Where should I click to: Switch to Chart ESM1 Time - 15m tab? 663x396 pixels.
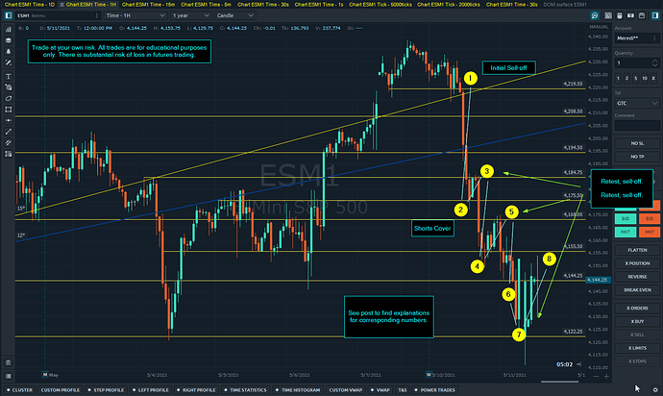pos(148,4)
